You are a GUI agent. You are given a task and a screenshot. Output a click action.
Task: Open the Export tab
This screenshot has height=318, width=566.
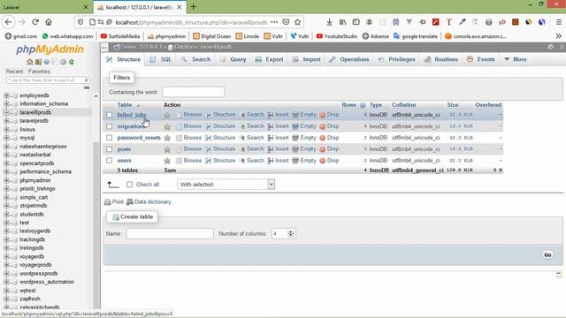click(x=269, y=59)
